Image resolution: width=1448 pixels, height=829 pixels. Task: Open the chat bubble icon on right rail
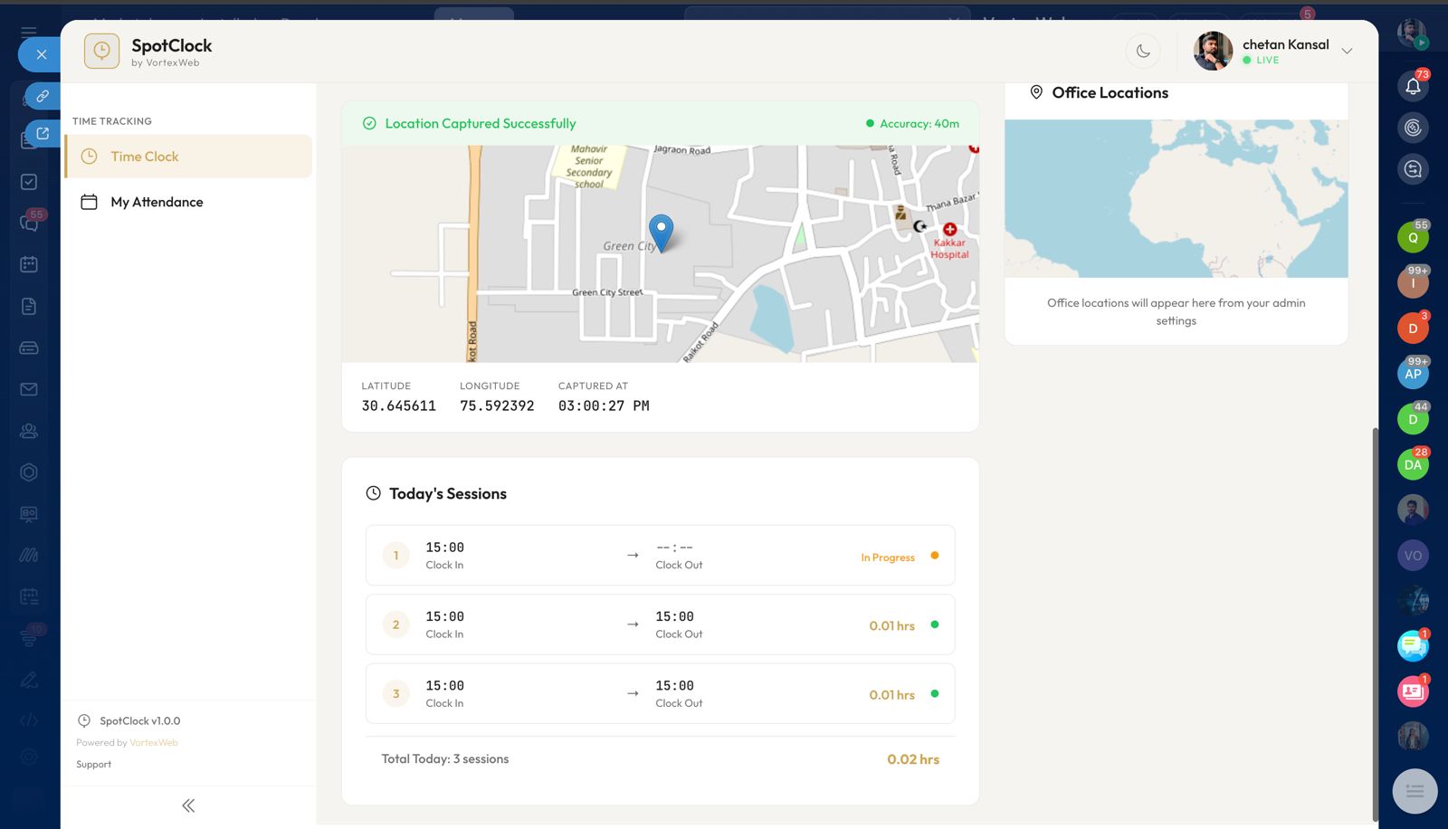[x=1412, y=645]
